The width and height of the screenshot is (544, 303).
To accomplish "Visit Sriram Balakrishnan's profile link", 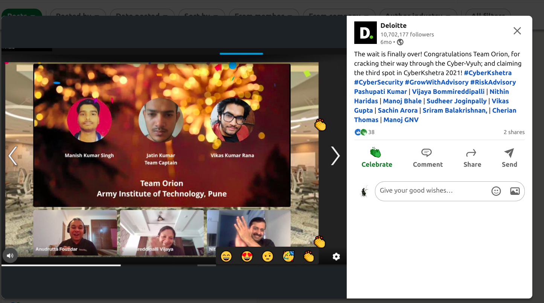I will [455, 110].
